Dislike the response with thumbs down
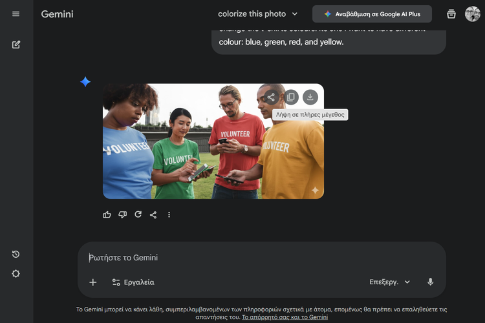 coord(122,214)
